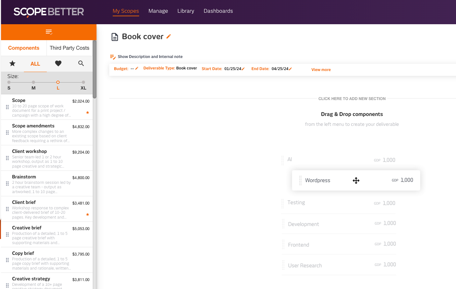Click the Start Date 01/25/24 value
This screenshot has width=456, height=289.
point(233,69)
